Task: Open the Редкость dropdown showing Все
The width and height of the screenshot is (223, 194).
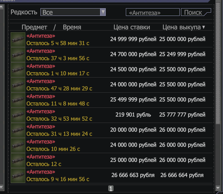Action: tap(73, 12)
